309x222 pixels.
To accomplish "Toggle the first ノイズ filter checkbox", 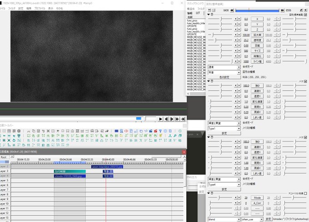I will (305, 81).
